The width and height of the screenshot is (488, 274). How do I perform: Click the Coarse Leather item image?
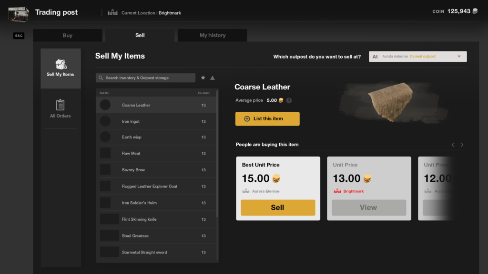pyautogui.click(x=392, y=102)
